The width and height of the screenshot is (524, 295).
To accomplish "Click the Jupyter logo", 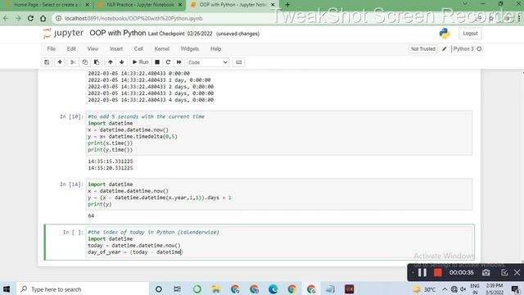I will pos(63,33).
